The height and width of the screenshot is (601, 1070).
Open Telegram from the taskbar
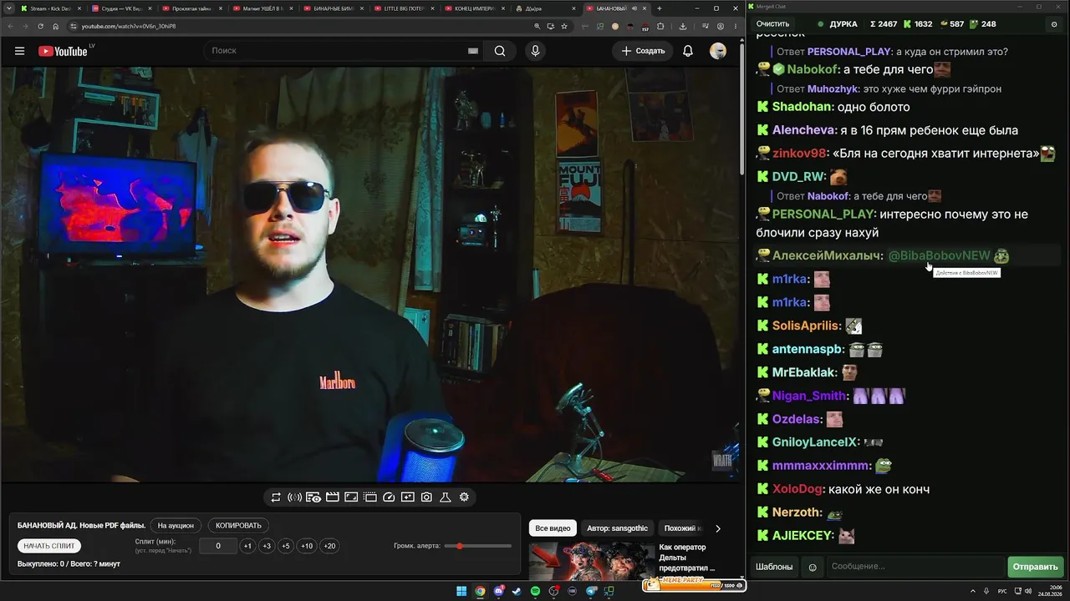click(x=592, y=591)
